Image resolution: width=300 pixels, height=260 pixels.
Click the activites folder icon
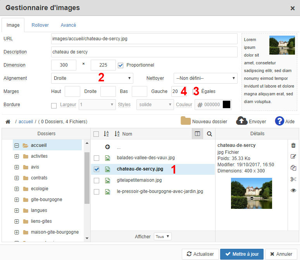(26, 156)
